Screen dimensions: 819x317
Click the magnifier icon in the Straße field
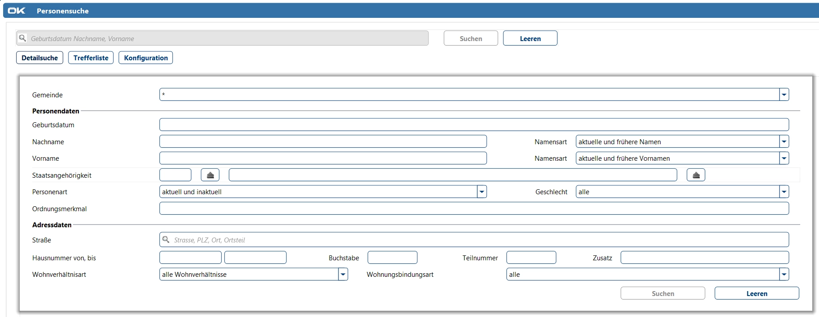[x=166, y=240]
